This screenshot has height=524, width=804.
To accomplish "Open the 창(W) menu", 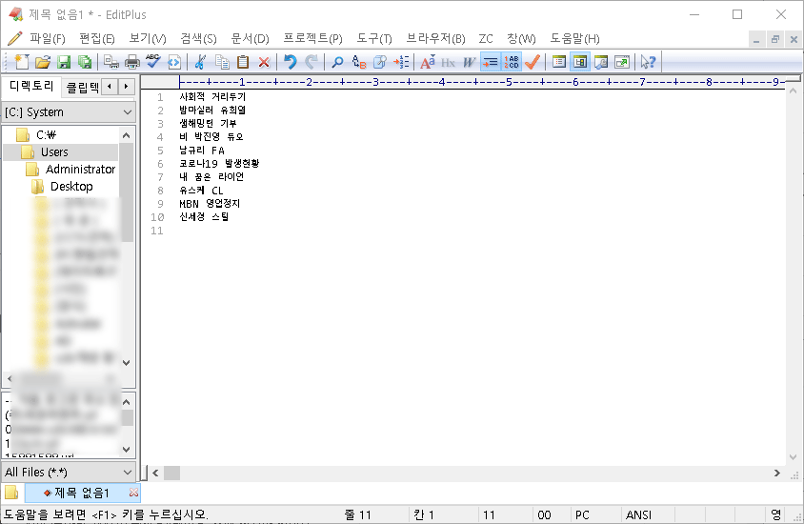I will pos(521,38).
